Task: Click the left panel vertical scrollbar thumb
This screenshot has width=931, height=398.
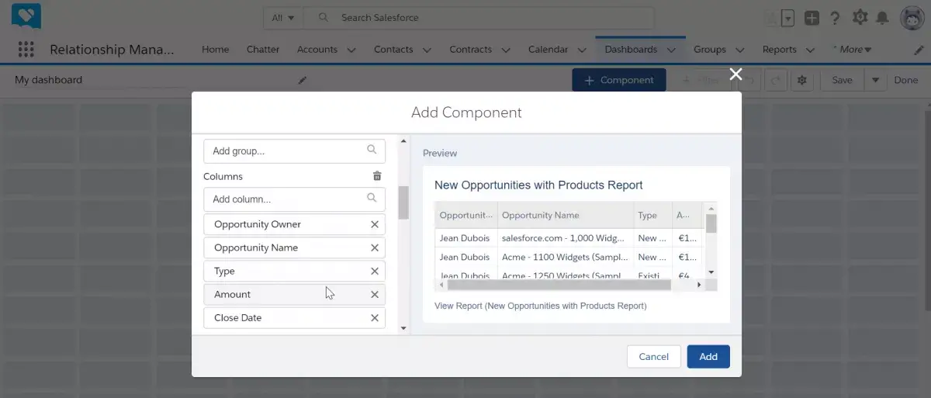Action: click(x=403, y=202)
